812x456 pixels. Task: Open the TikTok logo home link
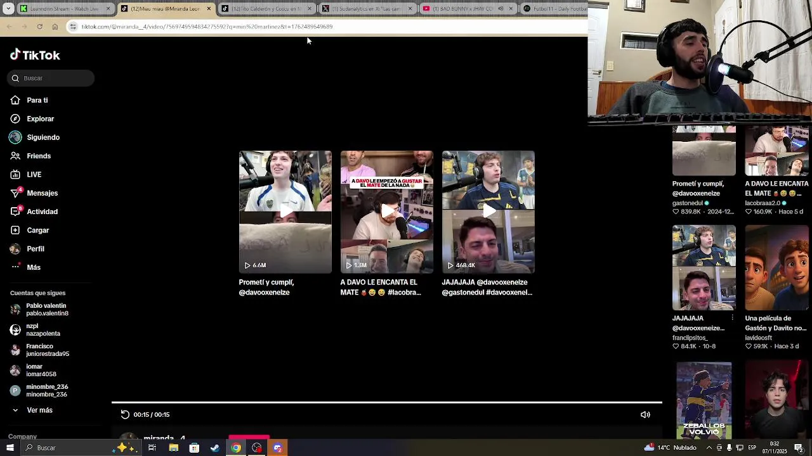(x=35, y=55)
